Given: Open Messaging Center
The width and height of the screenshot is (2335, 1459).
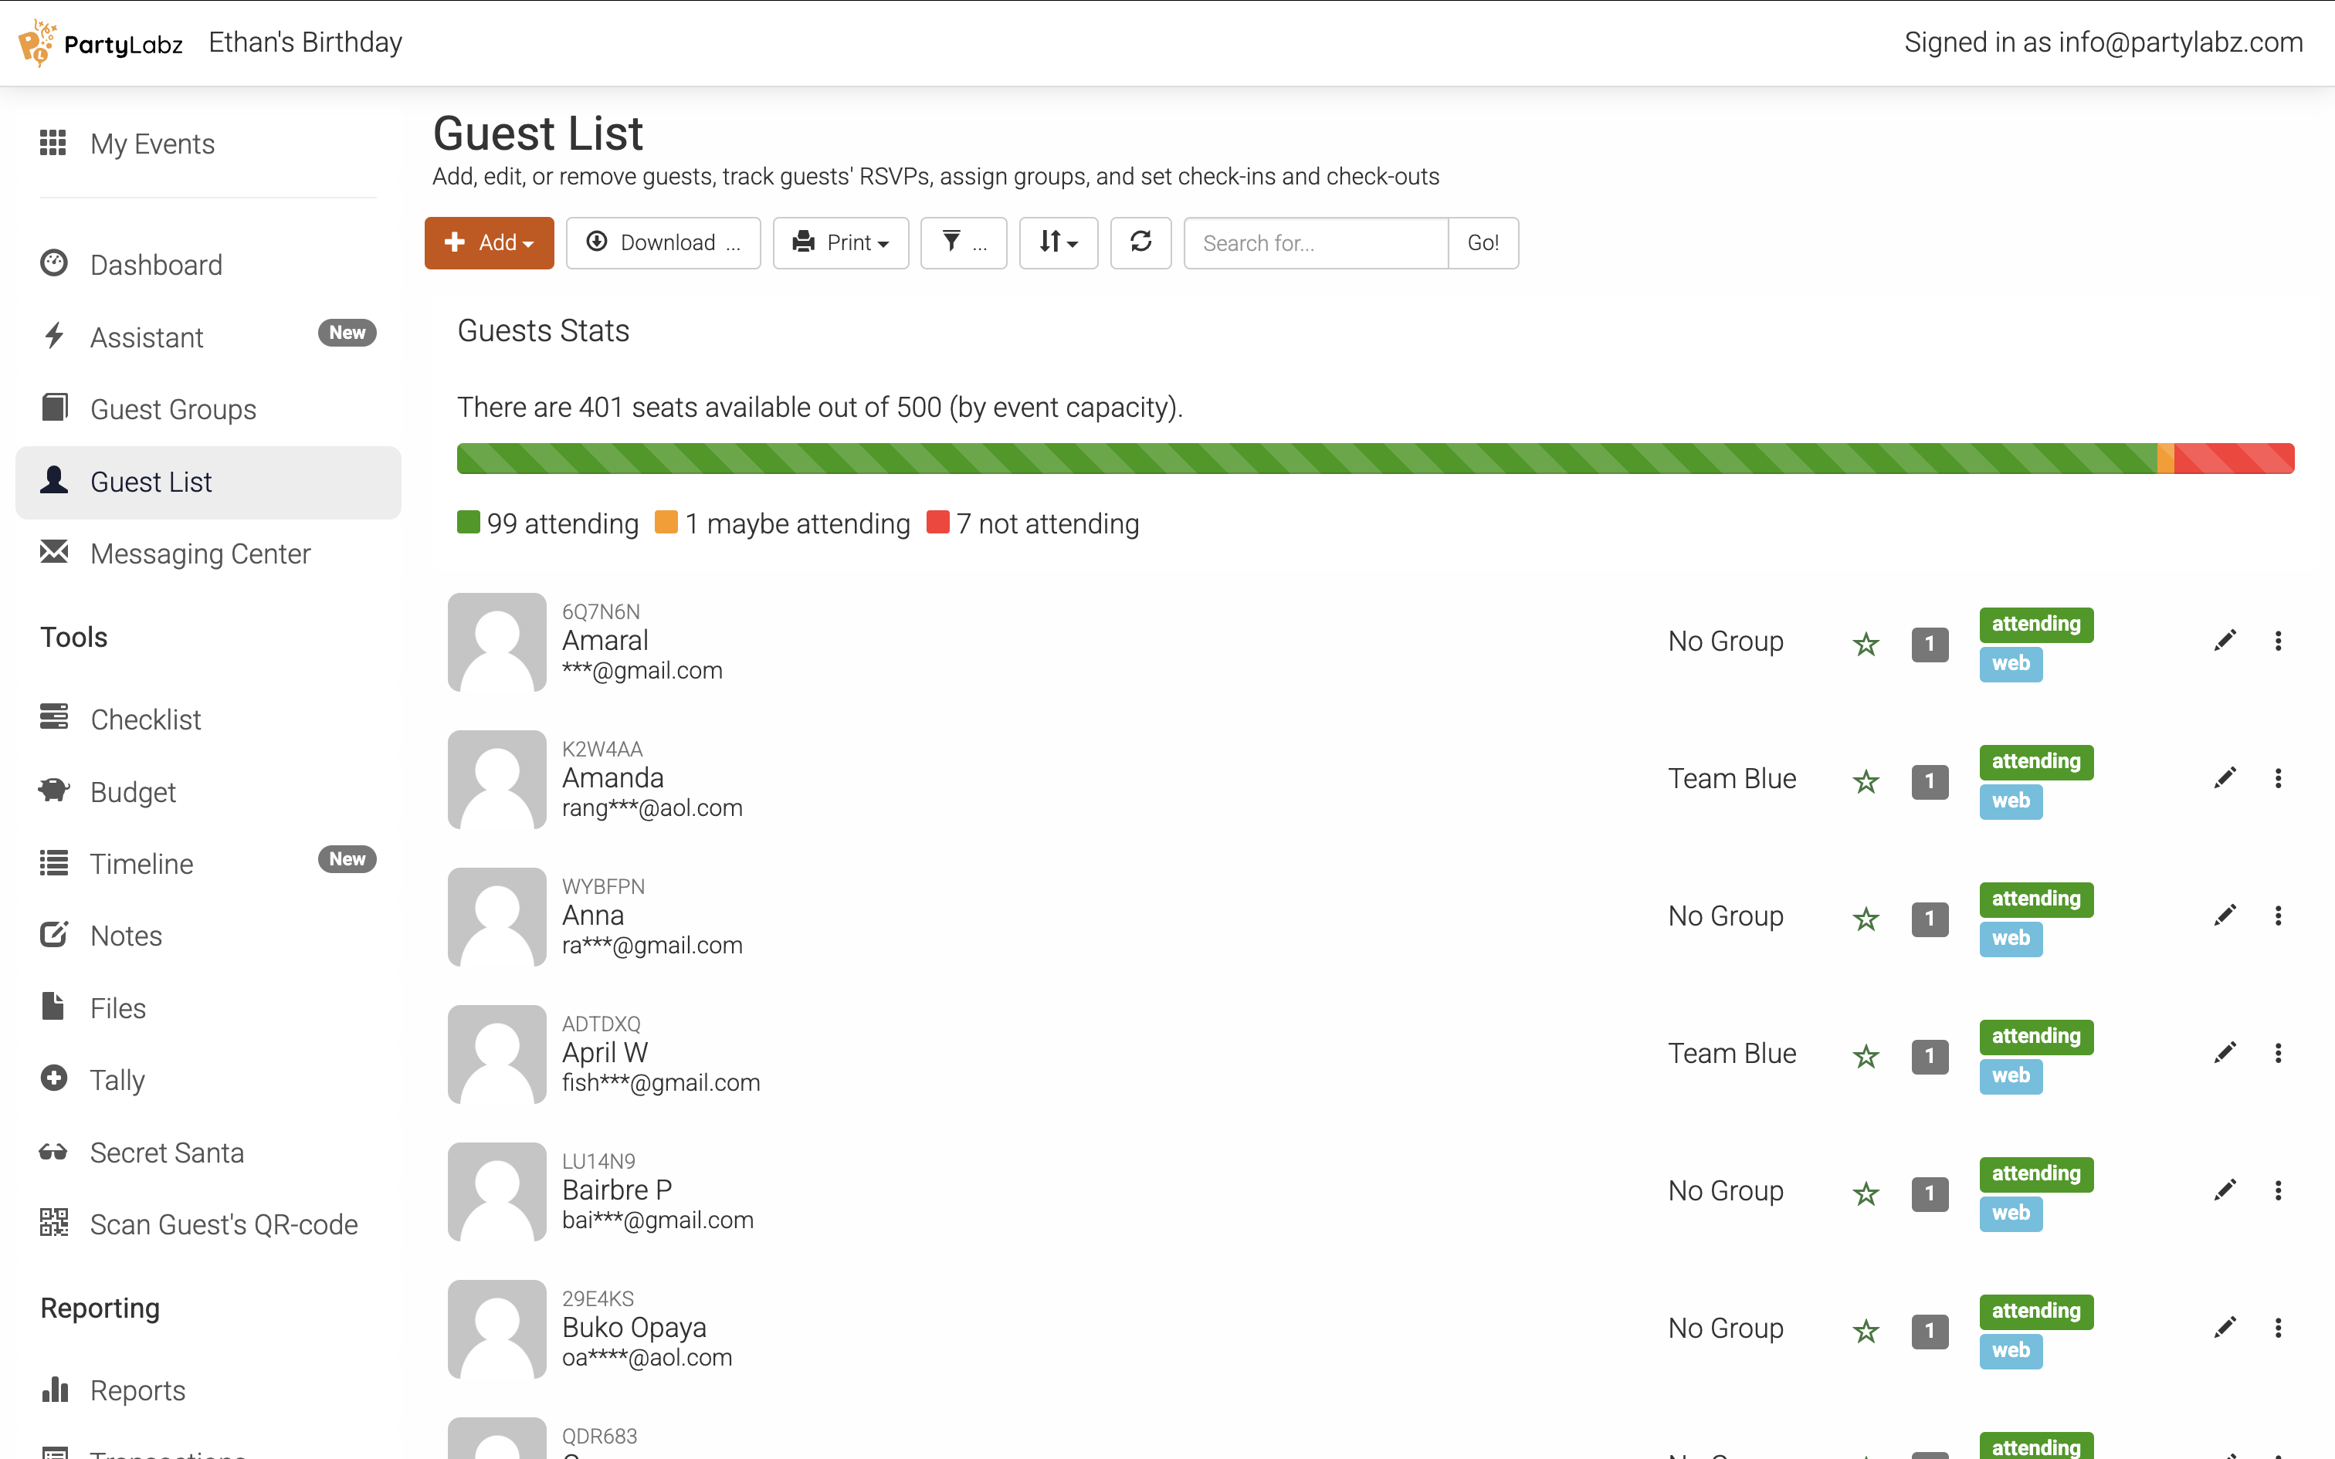Looking at the screenshot, I should pos(208,554).
